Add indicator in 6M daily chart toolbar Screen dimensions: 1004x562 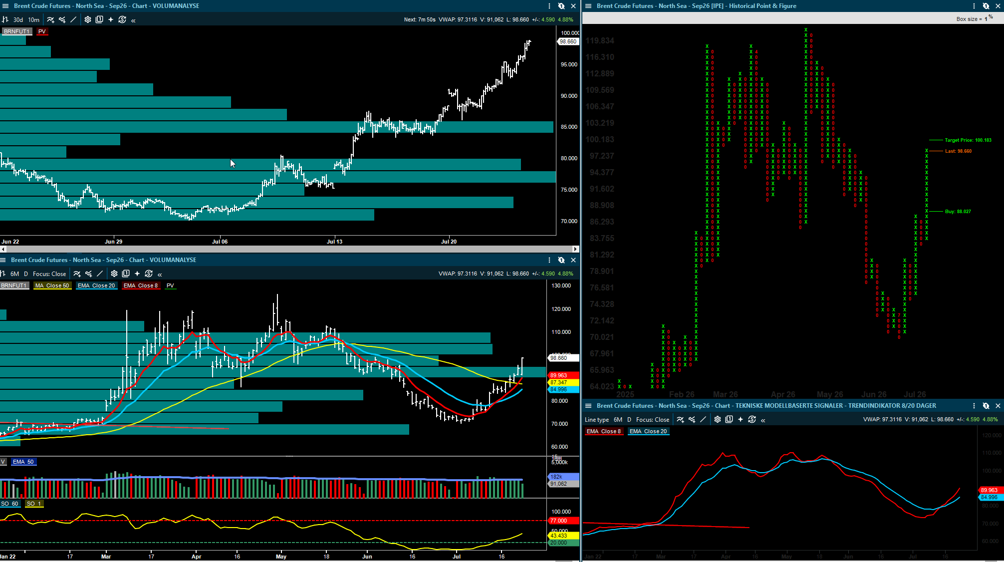(77, 274)
